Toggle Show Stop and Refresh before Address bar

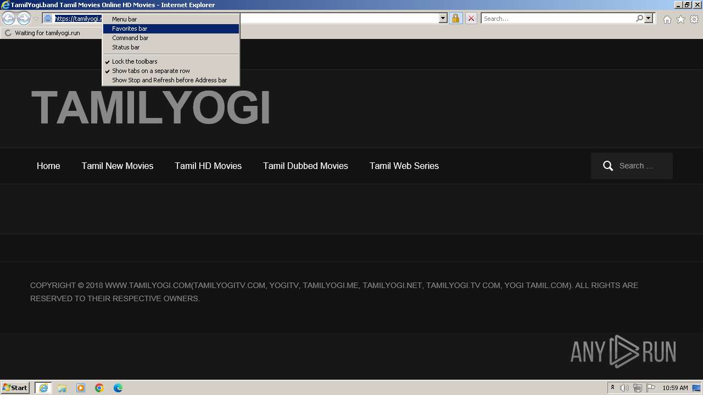(x=171, y=80)
